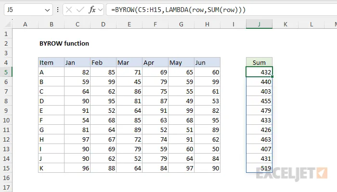Click the formula bar BYROW formula
The height and width of the screenshot is (192, 337).
coord(178,10)
